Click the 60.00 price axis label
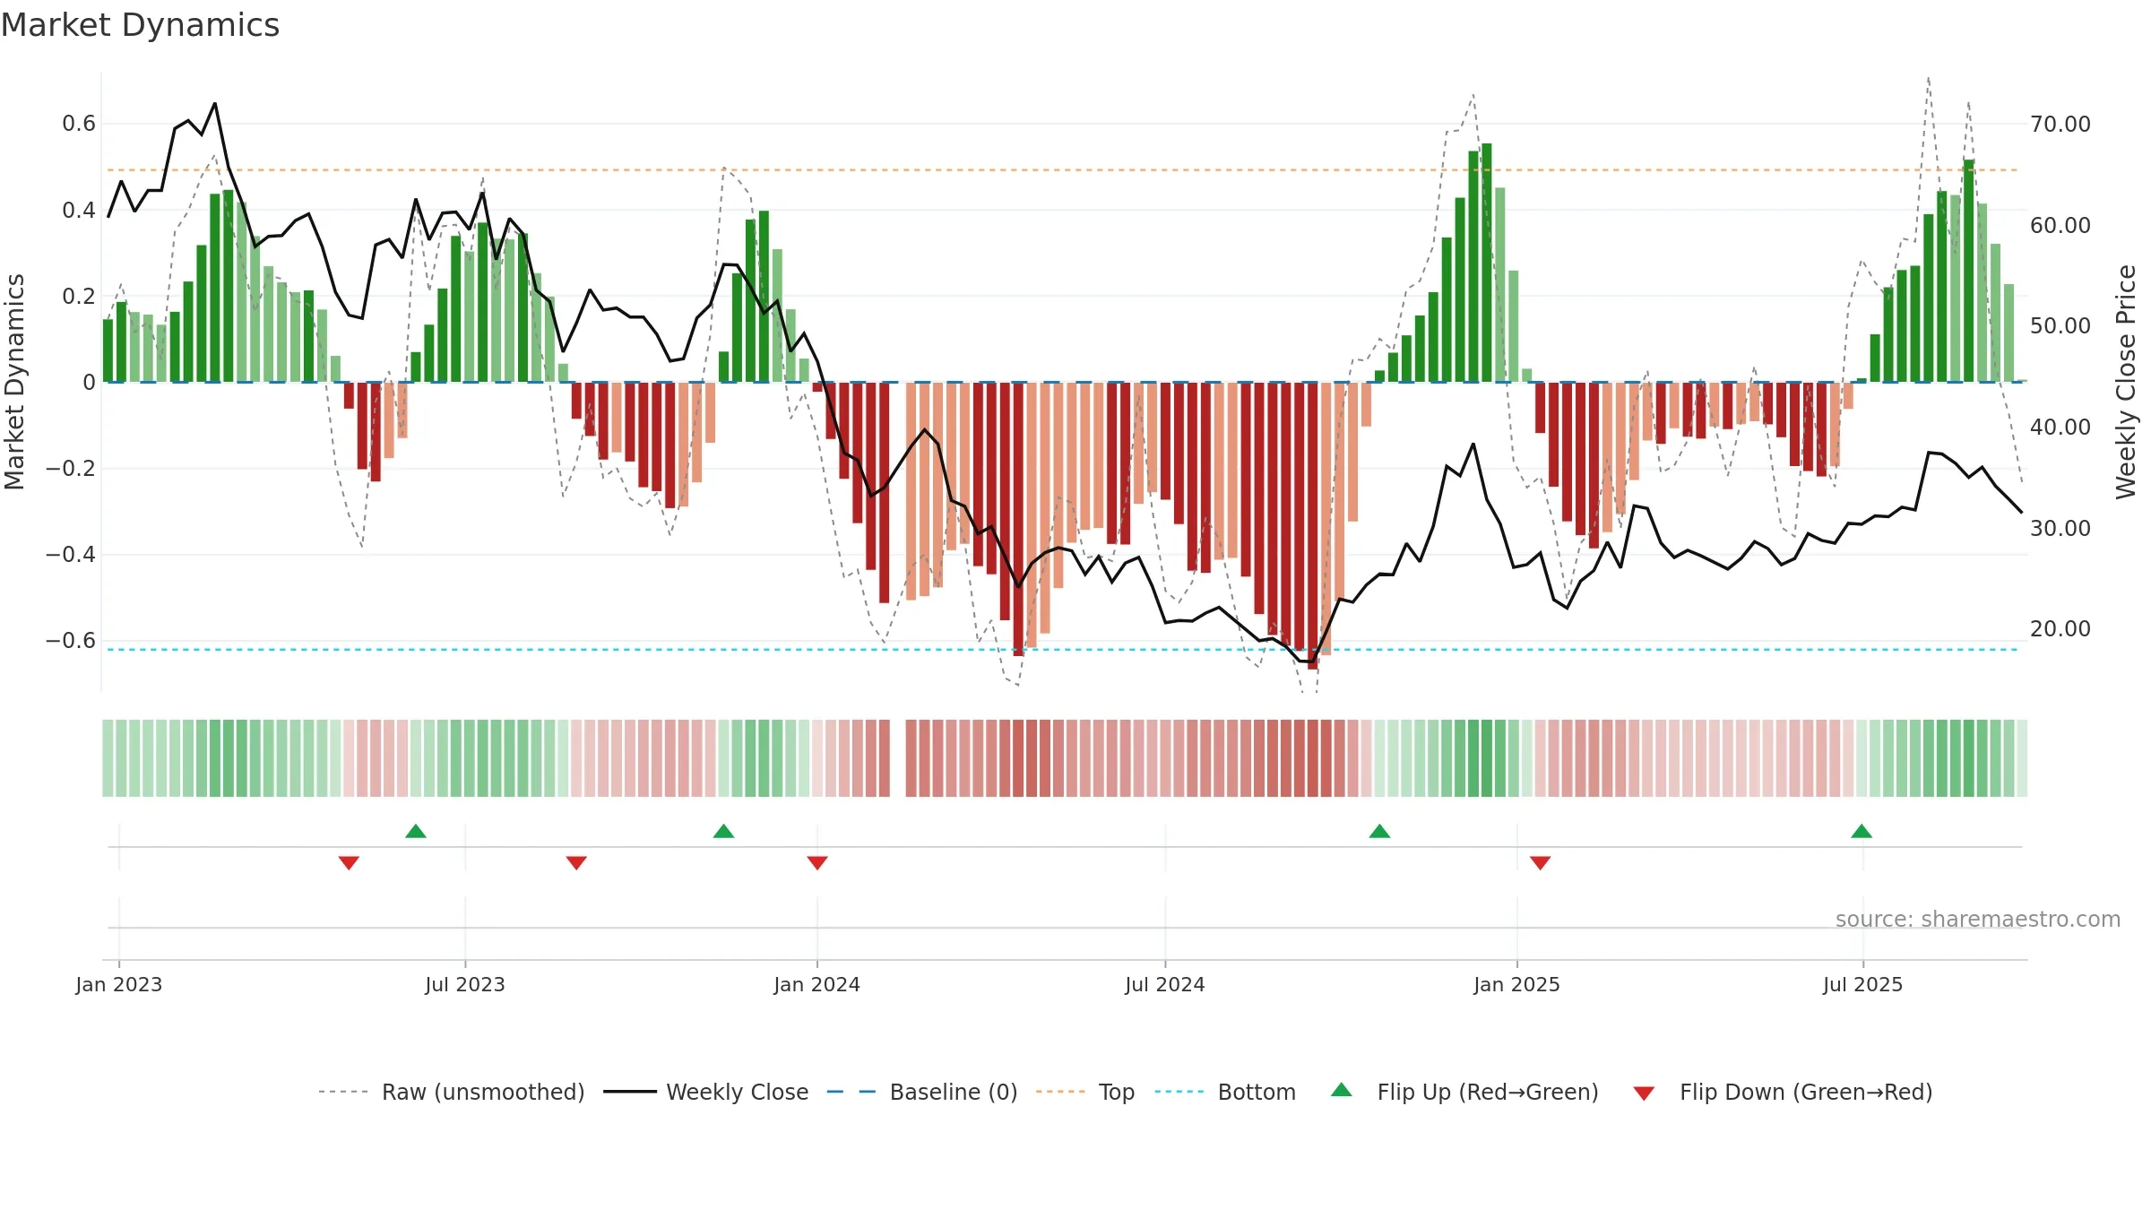The height and width of the screenshot is (1210, 2151). pyautogui.click(x=2060, y=226)
